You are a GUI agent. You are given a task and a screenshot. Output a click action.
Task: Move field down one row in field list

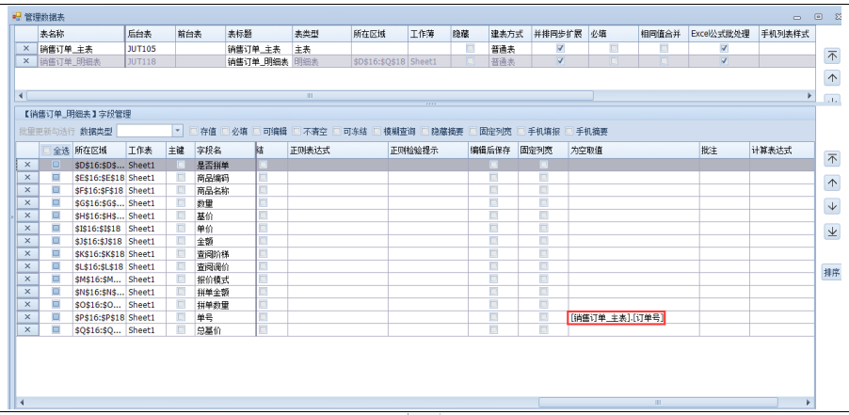point(832,207)
